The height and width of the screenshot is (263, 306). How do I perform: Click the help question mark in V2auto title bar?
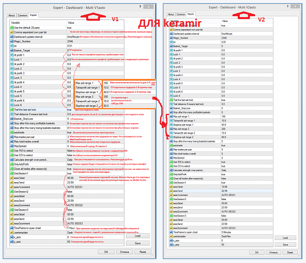point(287,7)
